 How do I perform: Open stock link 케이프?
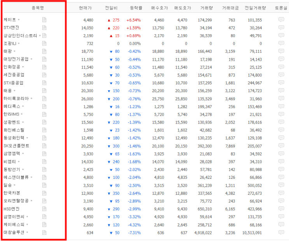click(10, 19)
